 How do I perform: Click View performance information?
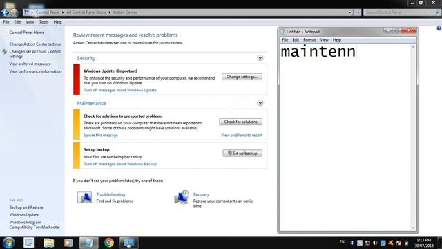point(35,71)
